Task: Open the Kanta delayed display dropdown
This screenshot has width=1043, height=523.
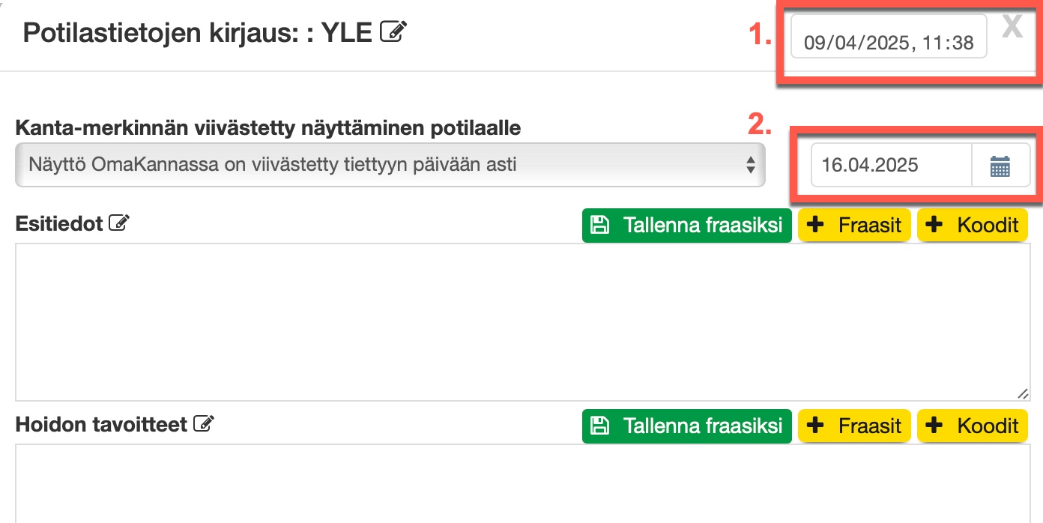Action: [390, 165]
